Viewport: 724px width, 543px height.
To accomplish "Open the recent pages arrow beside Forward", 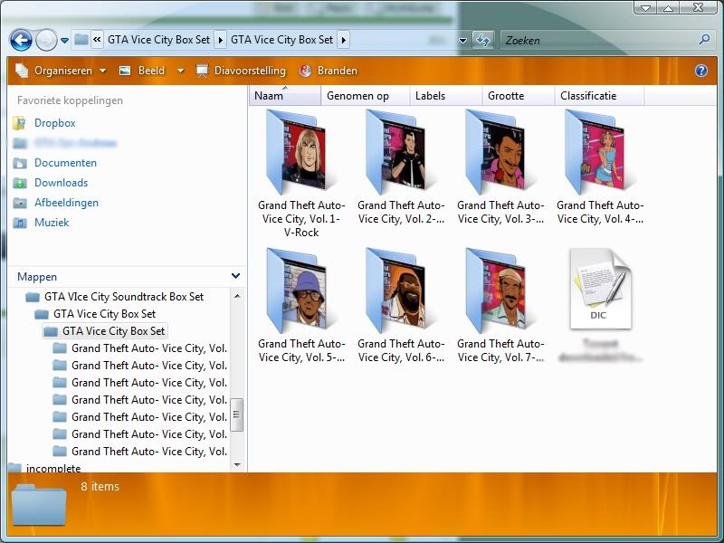I will tap(64, 41).
